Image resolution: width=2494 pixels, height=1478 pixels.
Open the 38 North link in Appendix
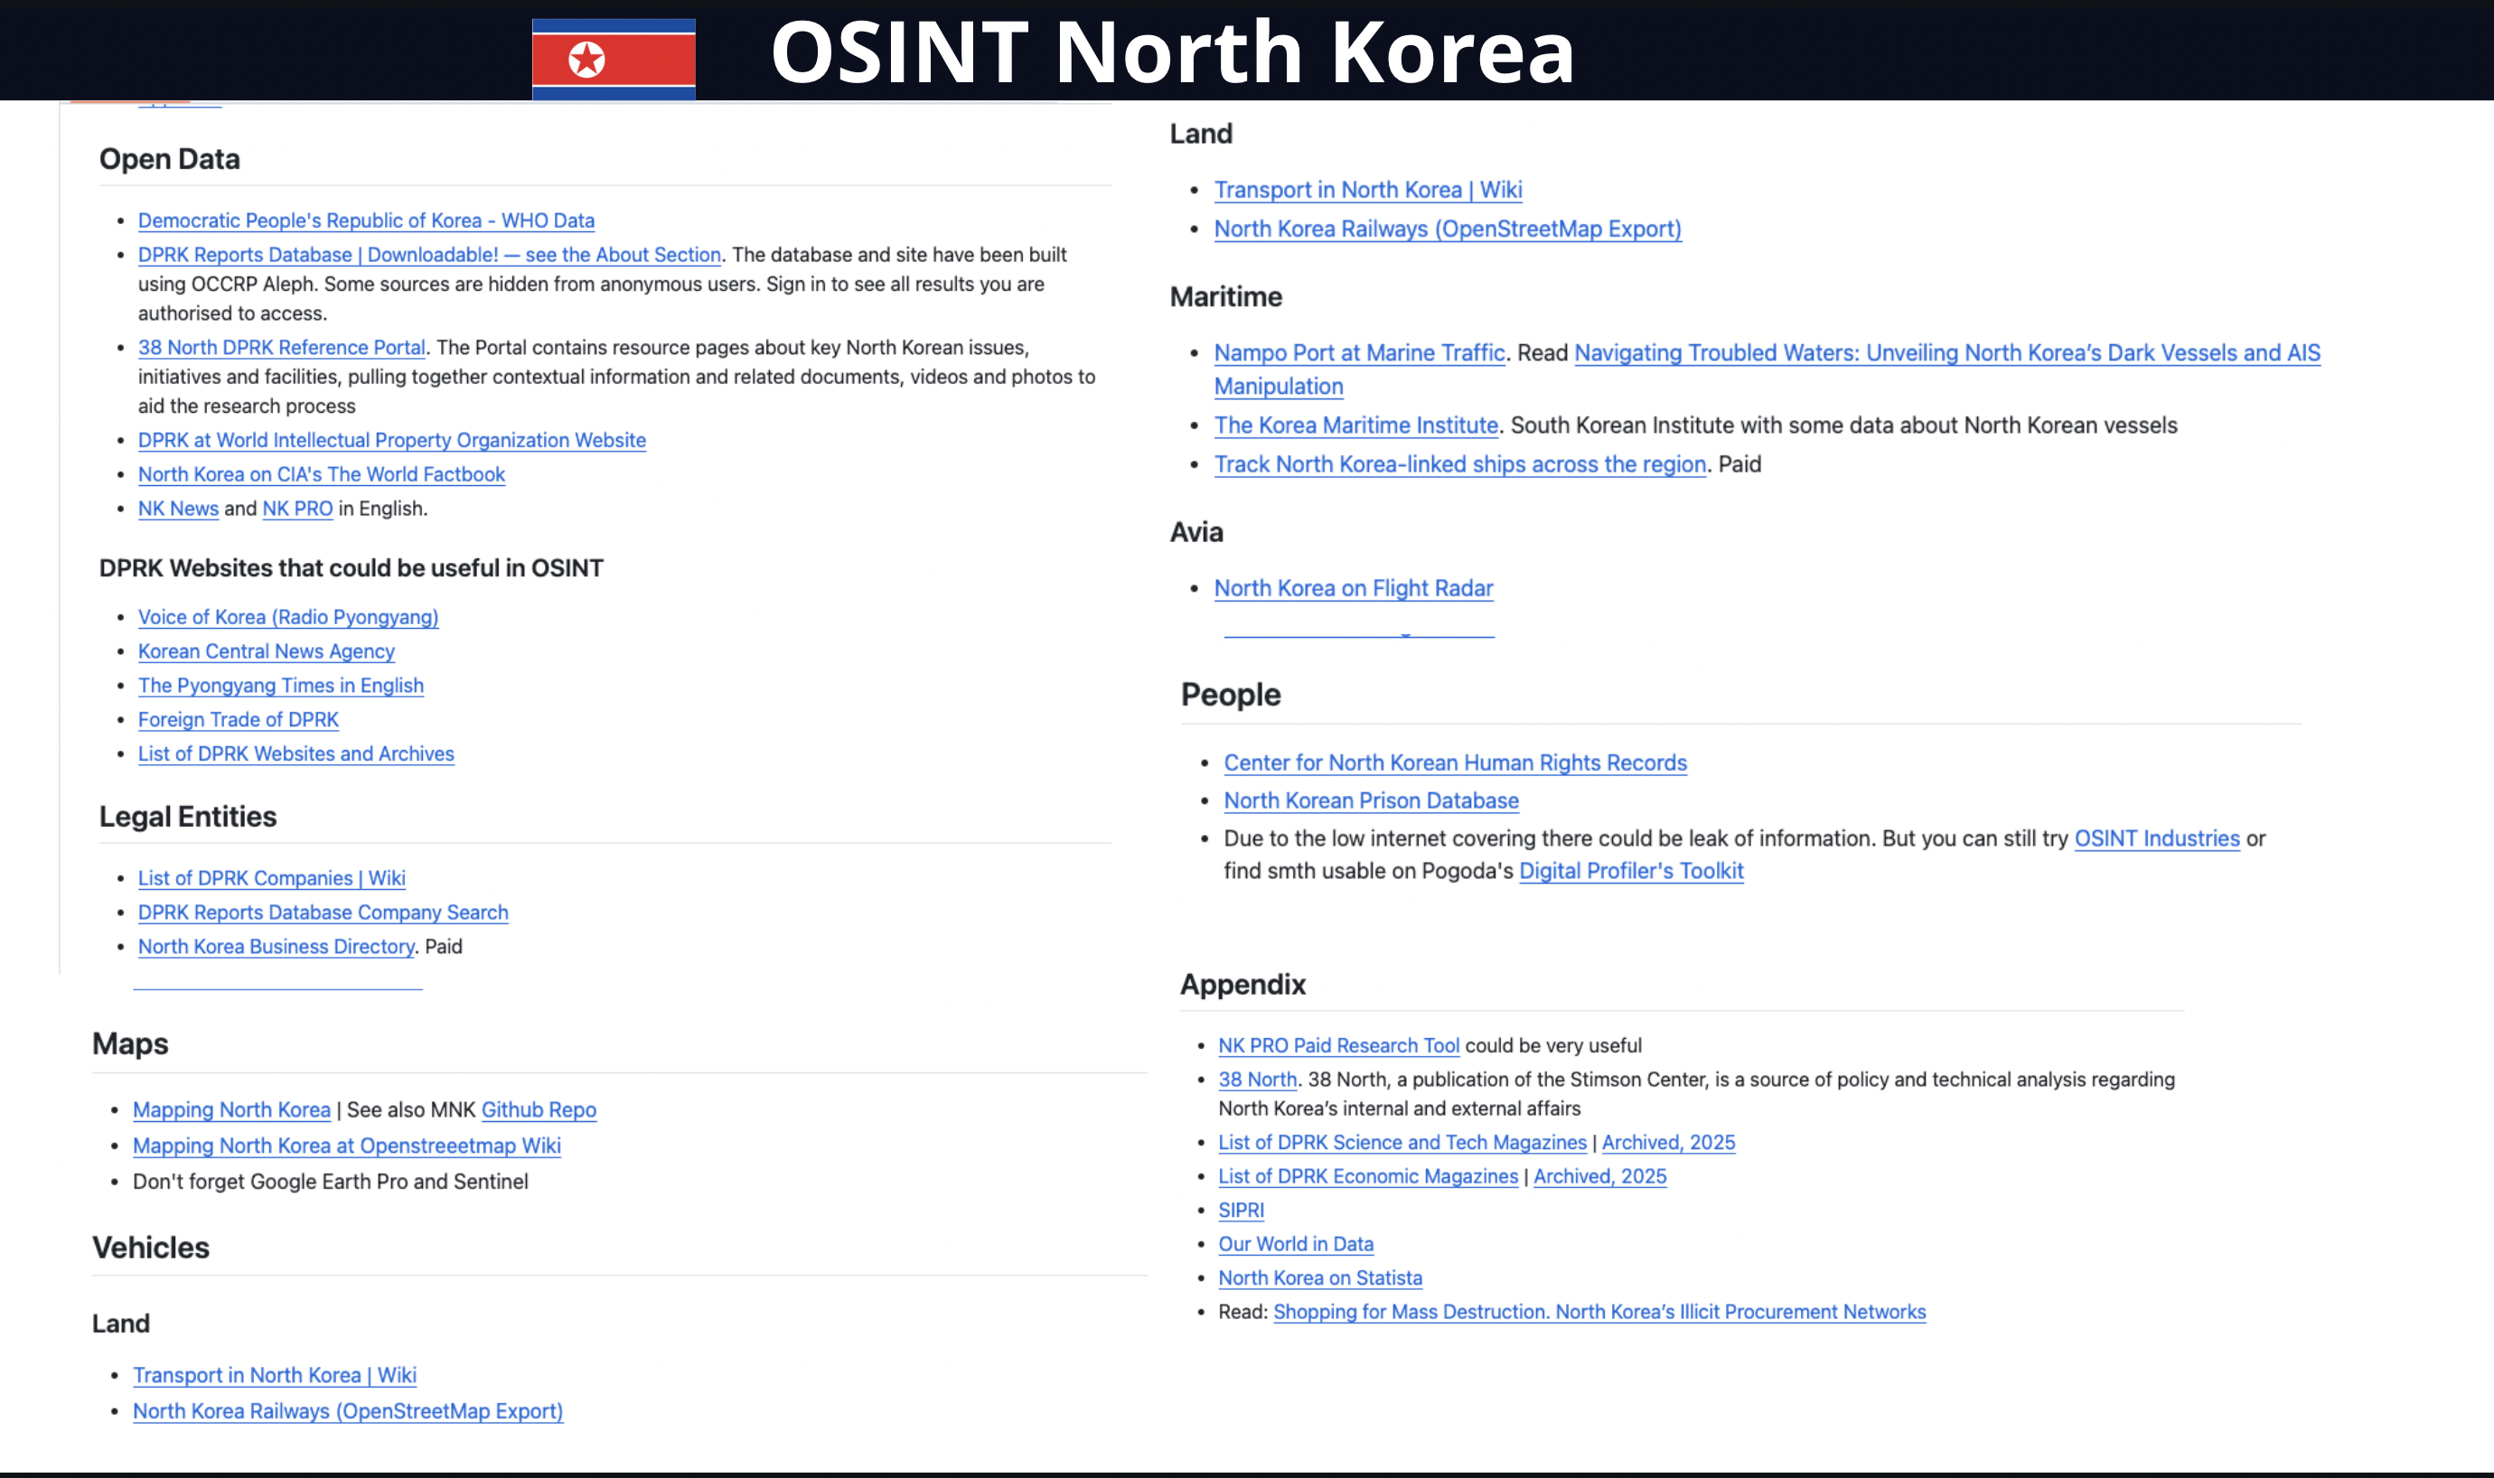[x=1257, y=1079]
